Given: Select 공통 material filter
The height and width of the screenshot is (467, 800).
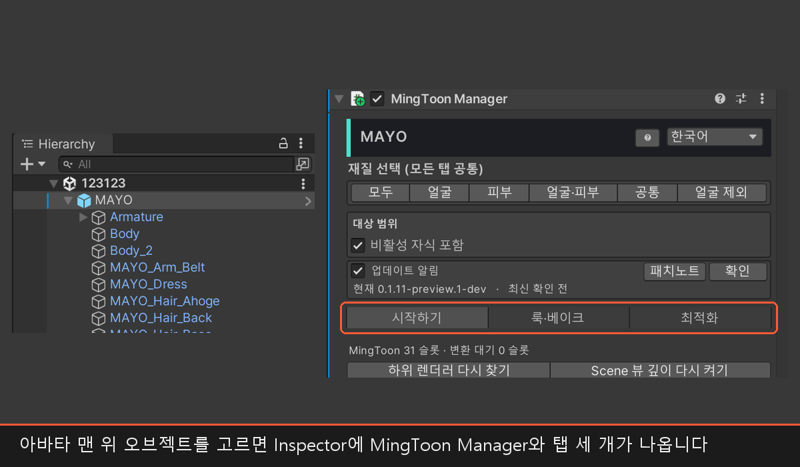Looking at the screenshot, I should click(647, 193).
